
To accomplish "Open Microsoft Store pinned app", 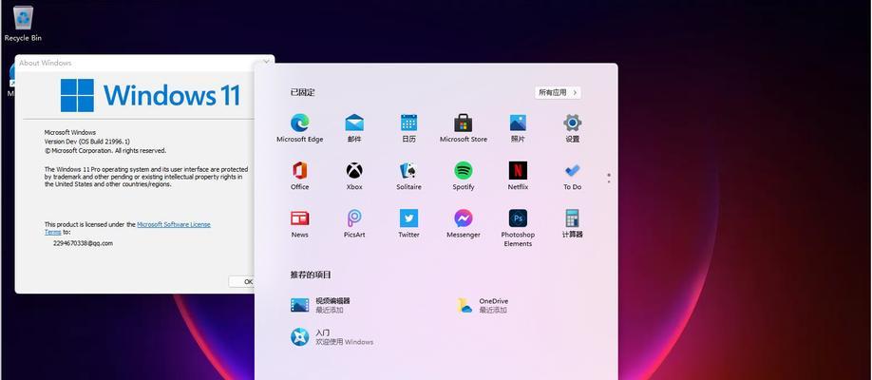I will coord(464,128).
